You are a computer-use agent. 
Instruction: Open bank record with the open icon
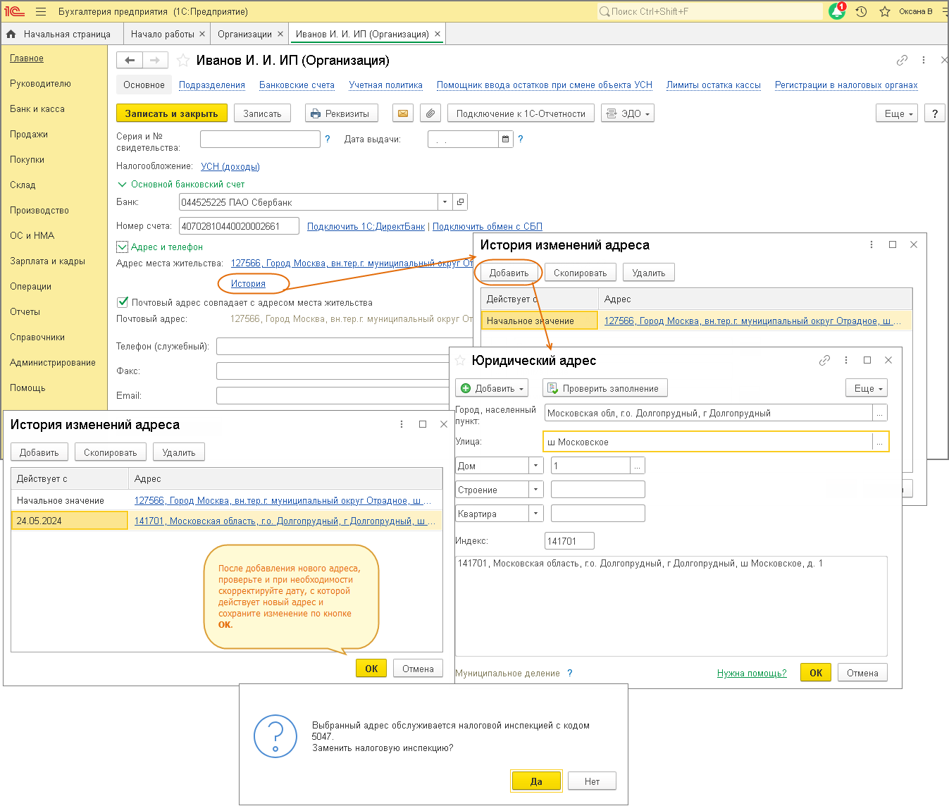tap(460, 202)
